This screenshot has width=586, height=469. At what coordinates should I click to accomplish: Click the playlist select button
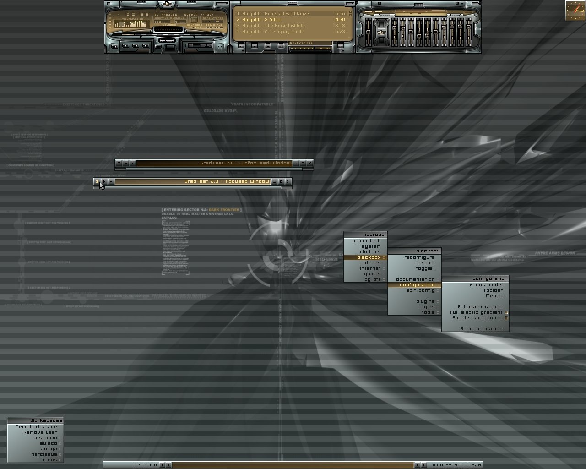point(268,45)
